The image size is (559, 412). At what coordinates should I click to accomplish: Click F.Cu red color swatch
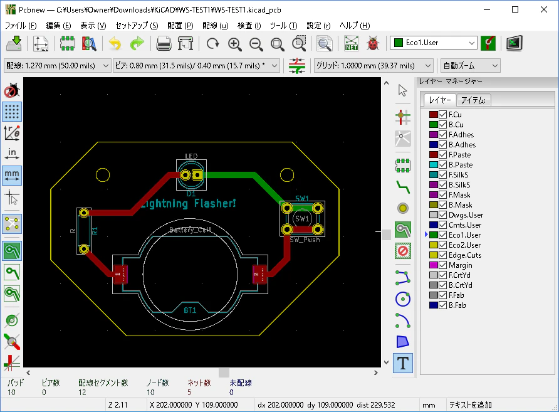coord(433,115)
